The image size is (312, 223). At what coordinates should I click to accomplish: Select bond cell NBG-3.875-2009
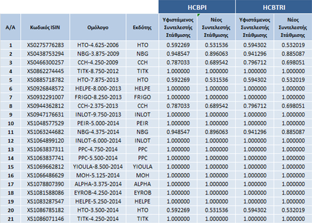tap(97, 54)
